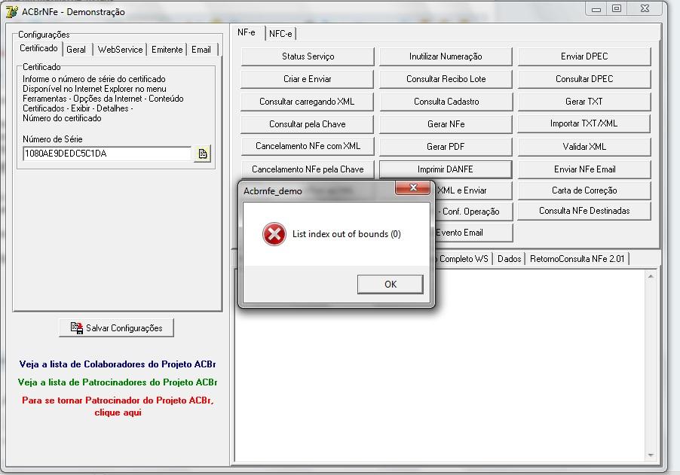Select the Completo WS tab
Screen dimensions: 680x475
[463, 258]
